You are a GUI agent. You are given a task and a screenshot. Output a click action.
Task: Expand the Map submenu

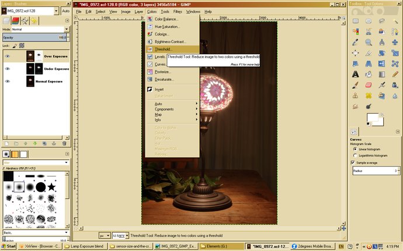(172, 115)
